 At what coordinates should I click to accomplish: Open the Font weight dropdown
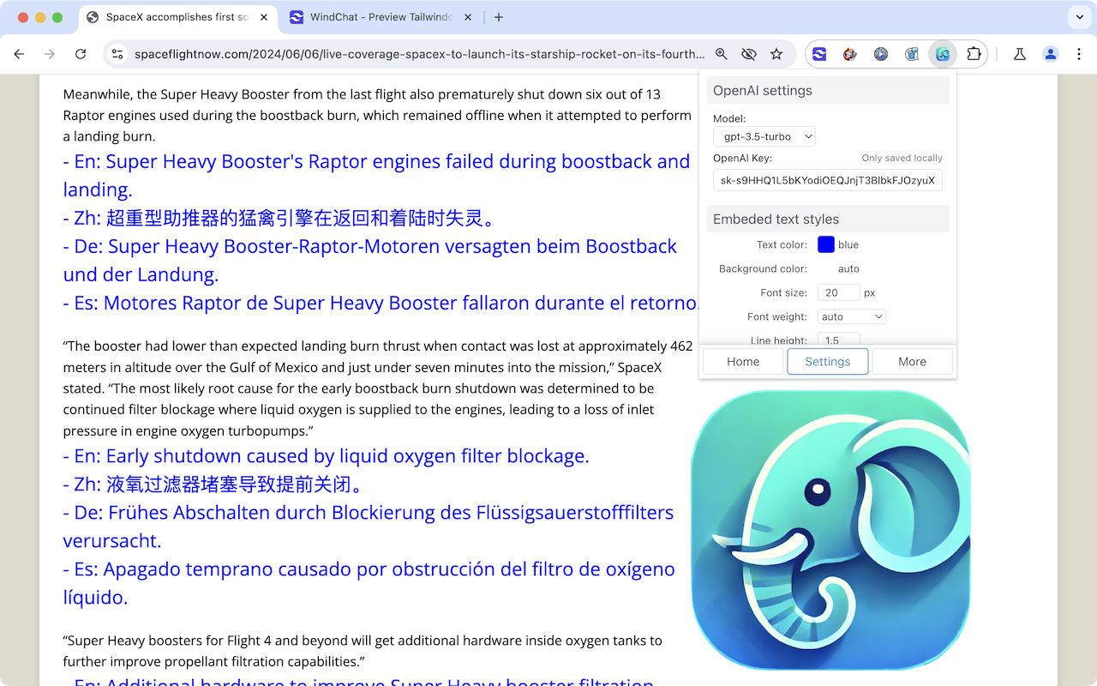pyautogui.click(x=852, y=316)
